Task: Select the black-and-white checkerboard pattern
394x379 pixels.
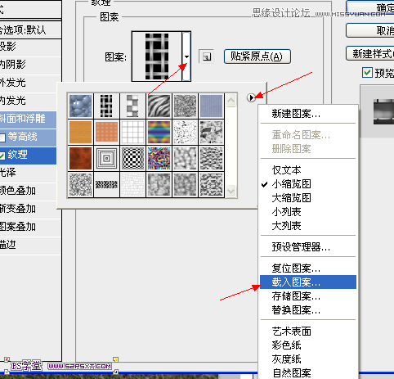Action: point(132,158)
